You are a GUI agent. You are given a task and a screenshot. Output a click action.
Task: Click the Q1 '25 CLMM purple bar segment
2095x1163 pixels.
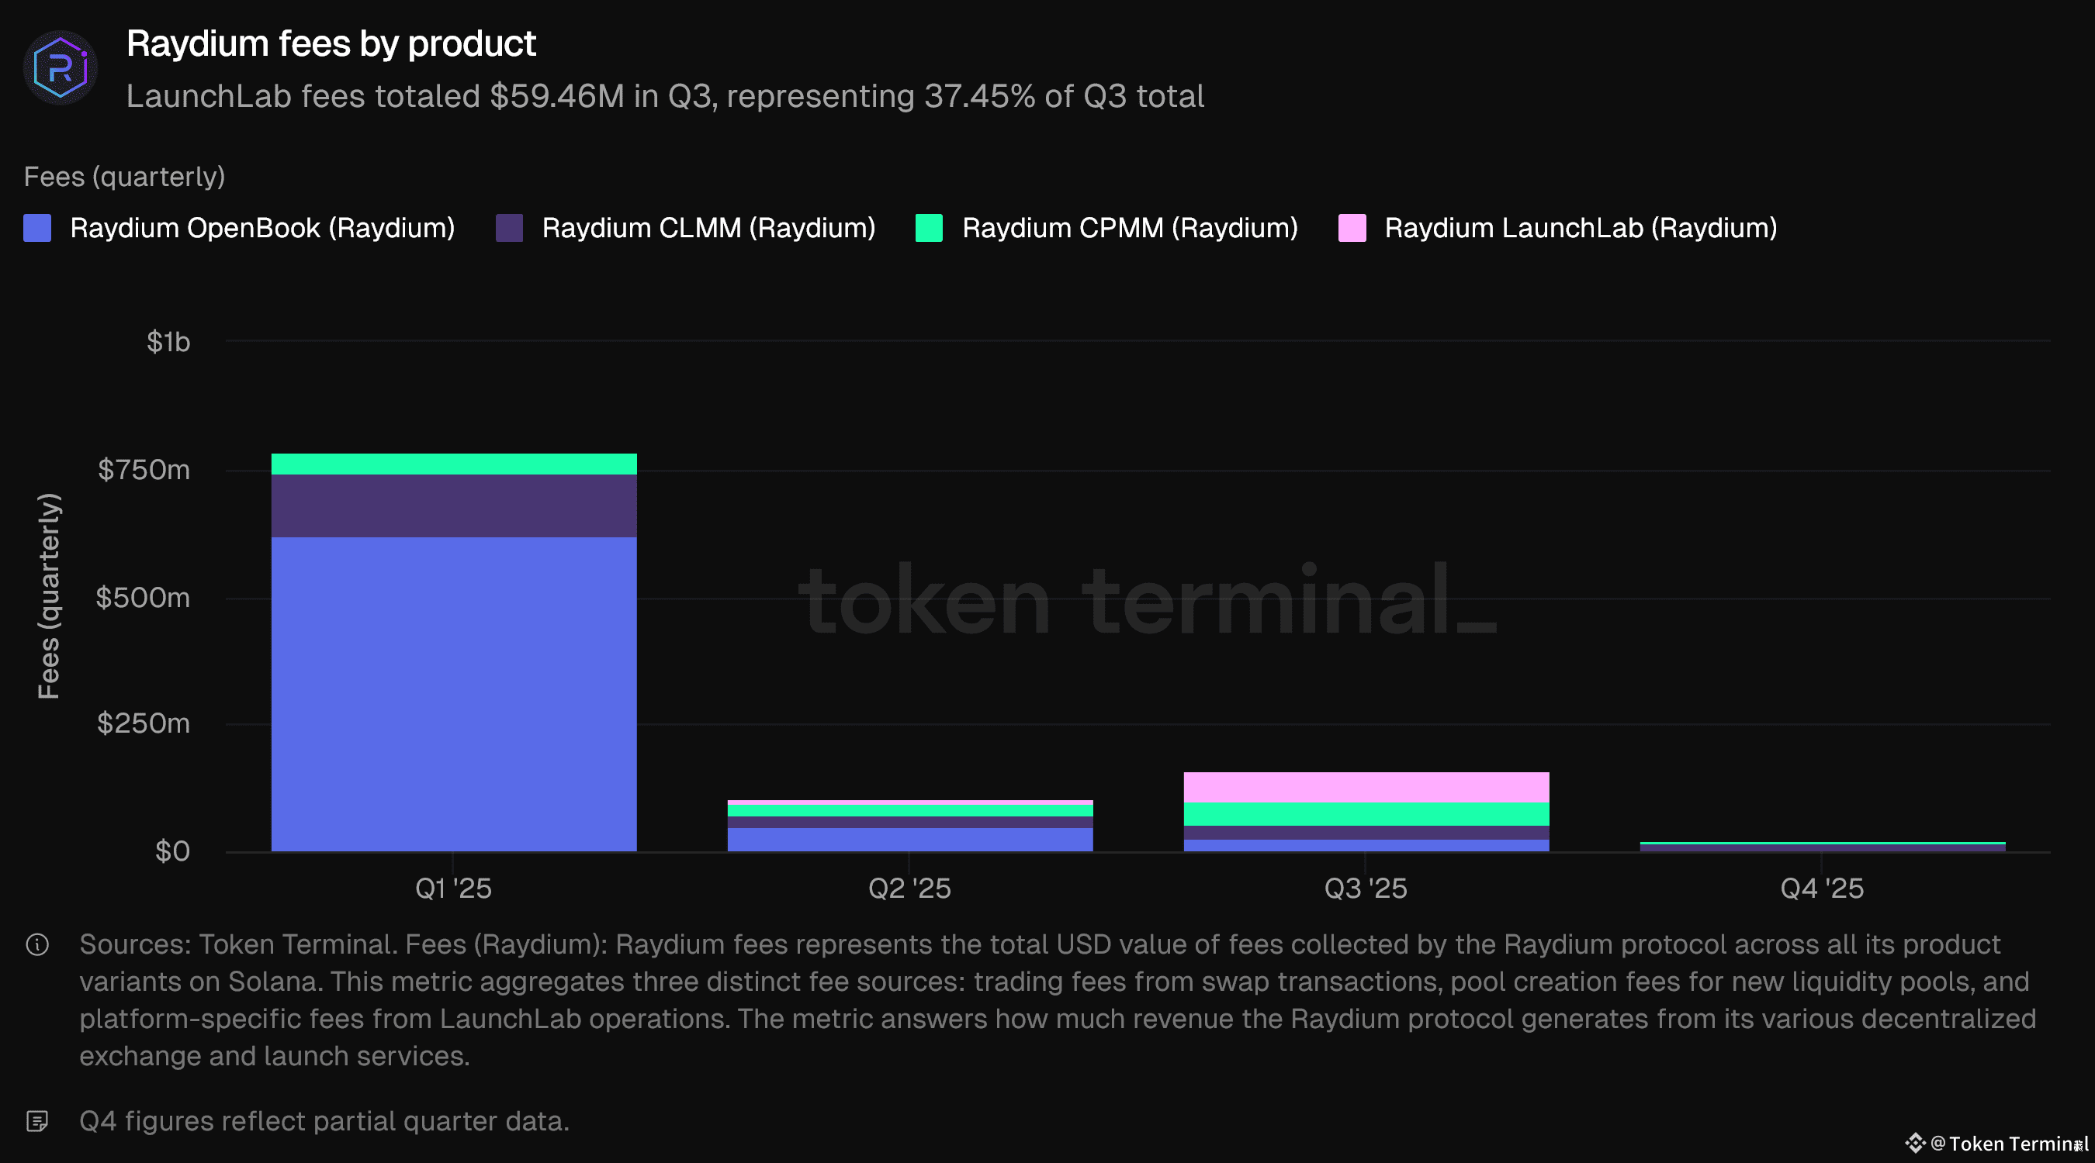click(454, 506)
